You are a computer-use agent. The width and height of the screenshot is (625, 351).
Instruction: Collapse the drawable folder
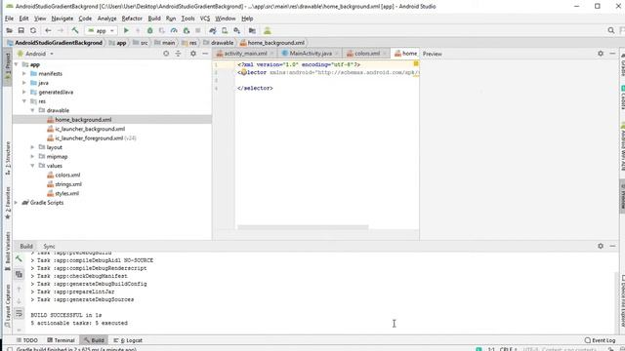(x=32, y=110)
